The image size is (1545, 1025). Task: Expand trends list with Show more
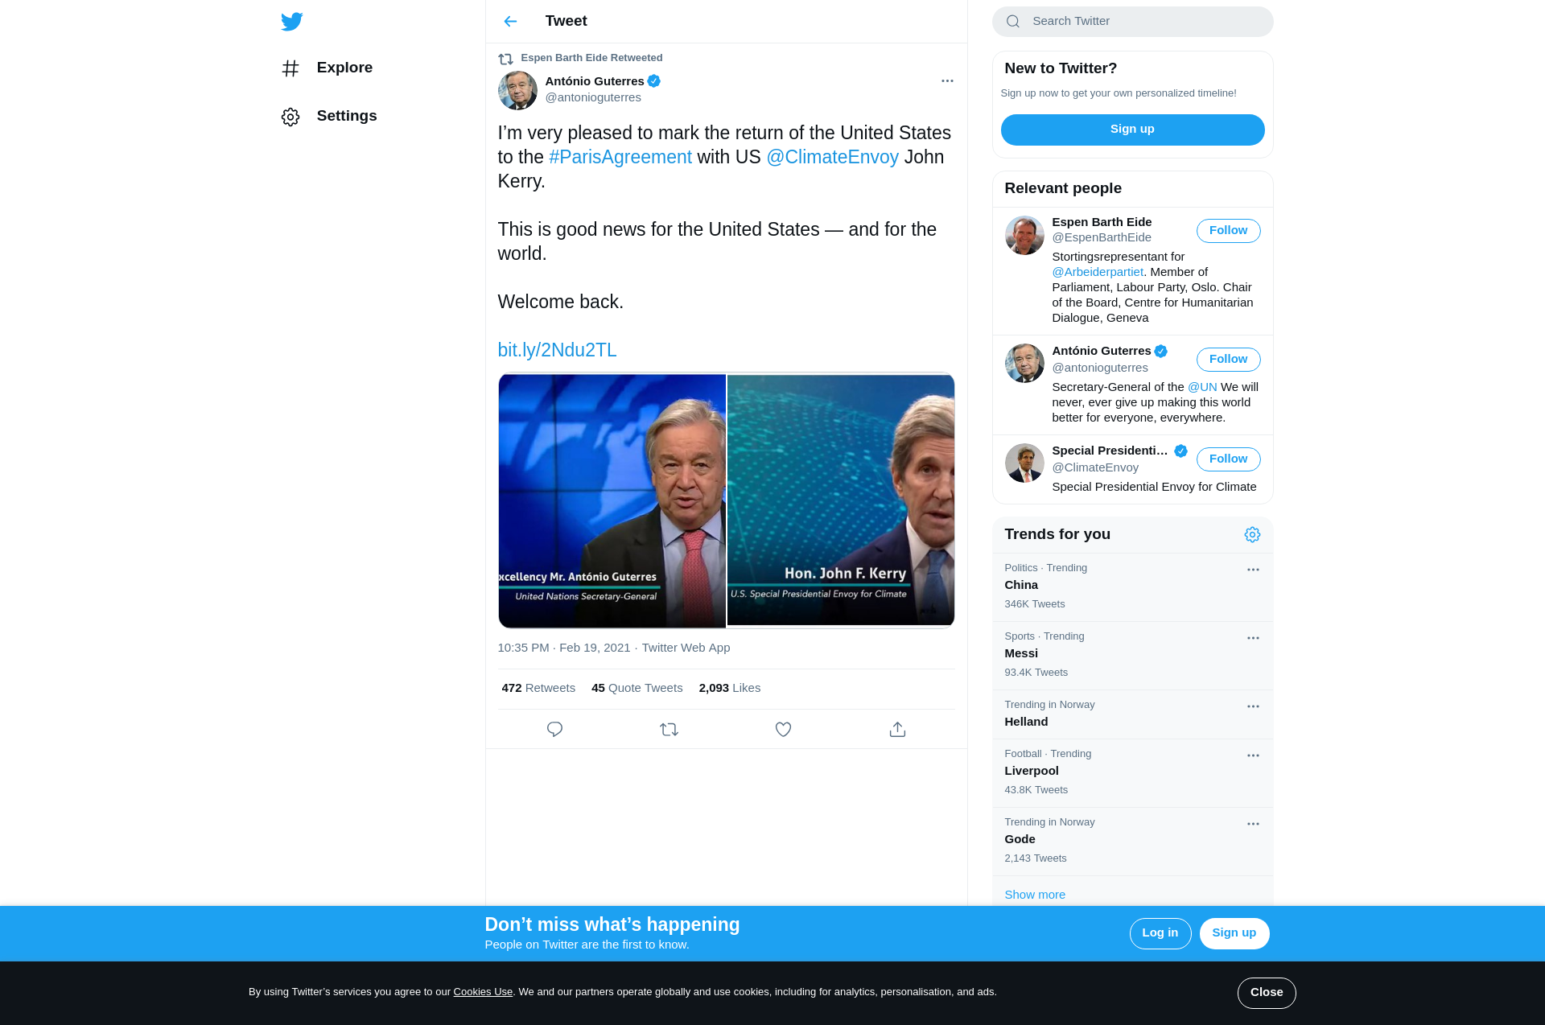pyautogui.click(x=1035, y=895)
